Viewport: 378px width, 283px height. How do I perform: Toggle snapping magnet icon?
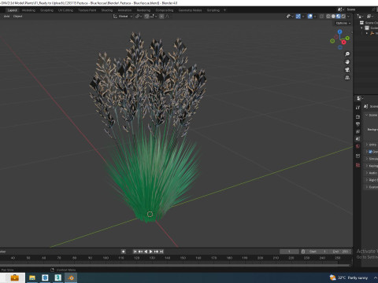click(x=146, y=17)
